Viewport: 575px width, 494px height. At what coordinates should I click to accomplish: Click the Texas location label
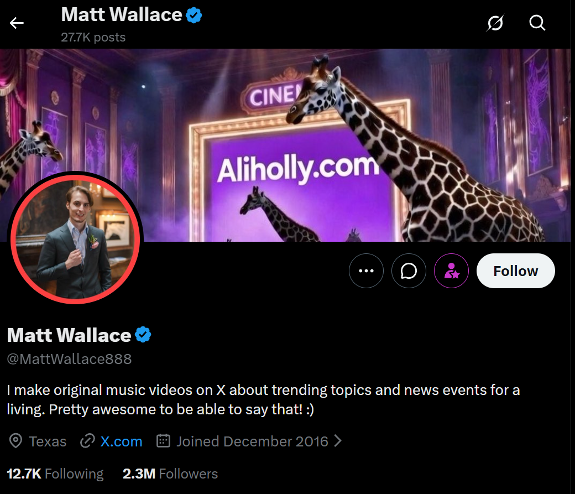[x=48, y=441]
